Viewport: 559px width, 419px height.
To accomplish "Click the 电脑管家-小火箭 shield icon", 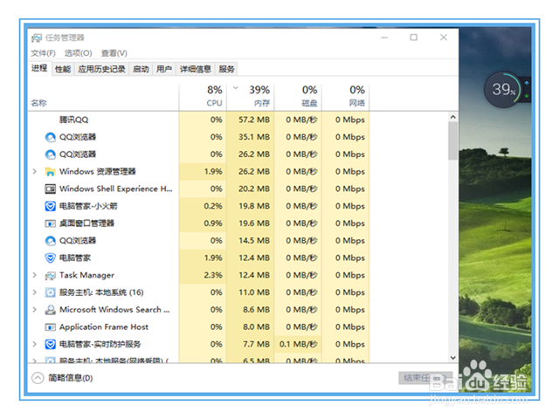I will click(x=51, y=206).
